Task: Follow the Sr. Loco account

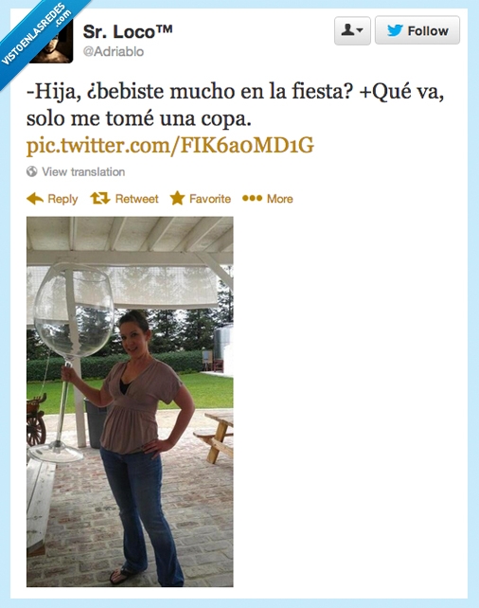Action: [x=417, y=30]
